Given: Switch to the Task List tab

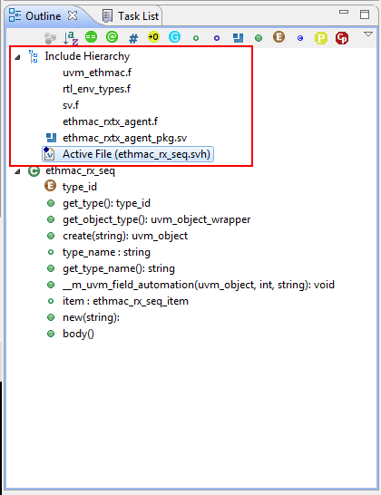Looking at the screenshot, I should [132, 15].
